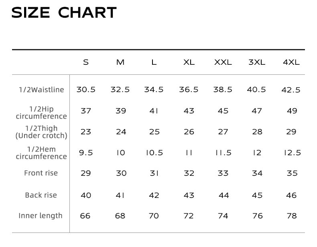317x247 pixels.
Task: Click the 10.5 hem value for L
Action: click(x=154, y=153)
